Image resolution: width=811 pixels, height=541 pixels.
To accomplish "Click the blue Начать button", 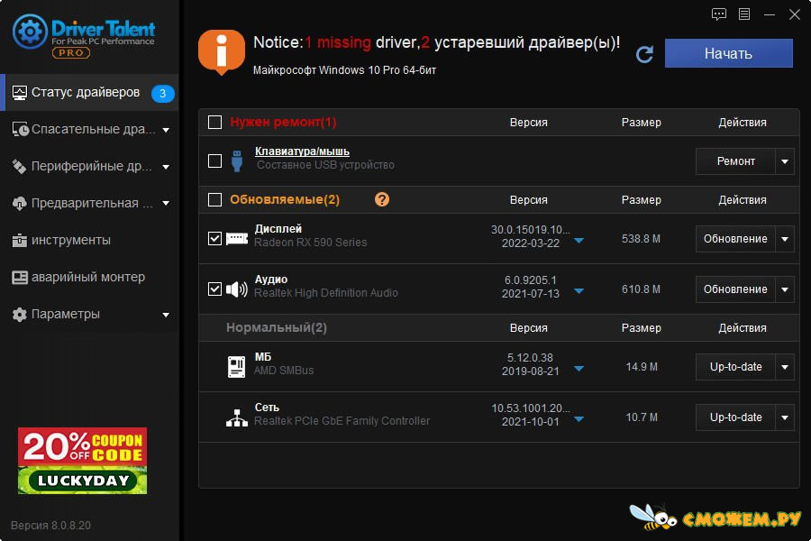I will point(728,53).
